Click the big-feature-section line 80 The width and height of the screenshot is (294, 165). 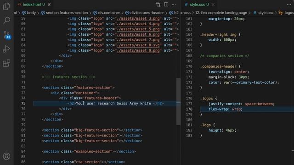click(92, 130)
